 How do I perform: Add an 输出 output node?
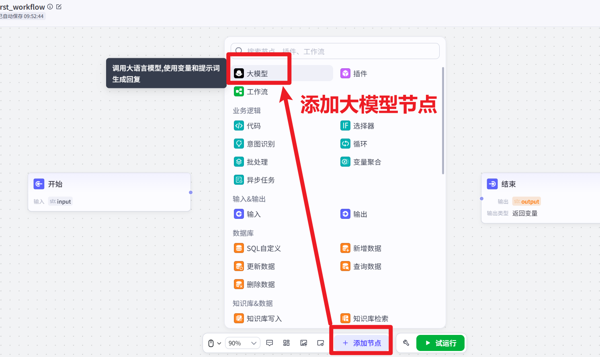[x=354, y=214]
